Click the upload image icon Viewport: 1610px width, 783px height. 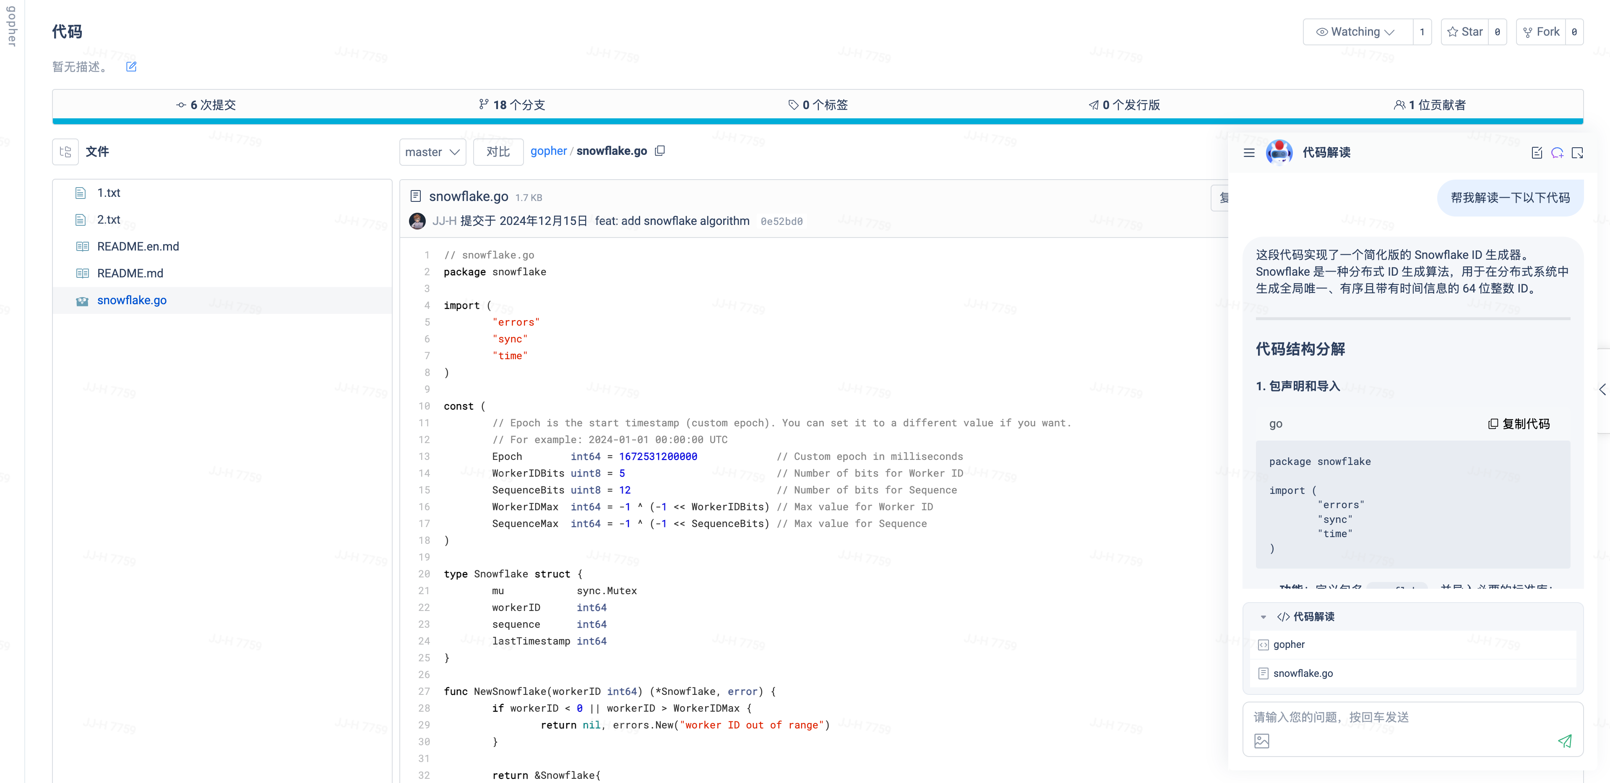(1262, 741)
